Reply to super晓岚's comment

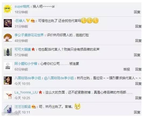pos(137,12)
